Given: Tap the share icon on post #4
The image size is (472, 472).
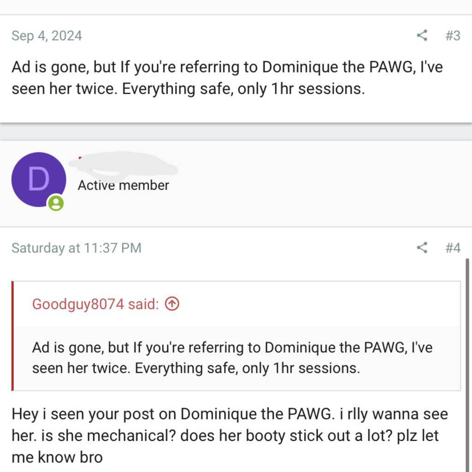Looking at the screenshot, I should click(x=422, y=248).
